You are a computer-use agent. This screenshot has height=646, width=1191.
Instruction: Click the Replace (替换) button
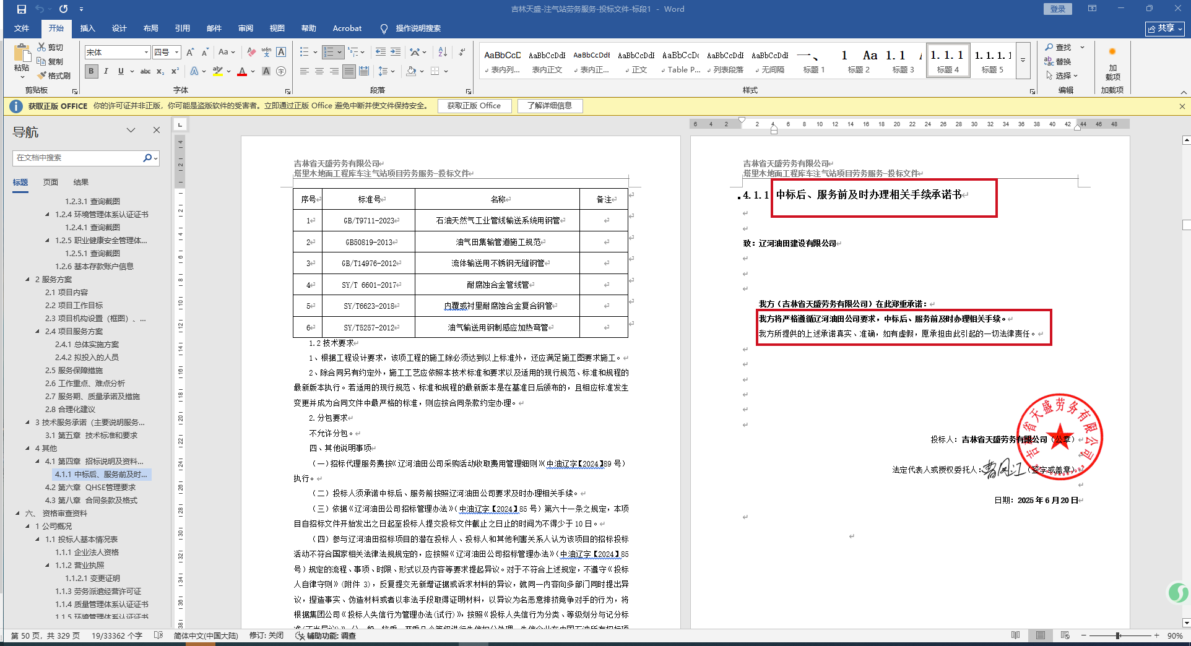coord(1058,61)
